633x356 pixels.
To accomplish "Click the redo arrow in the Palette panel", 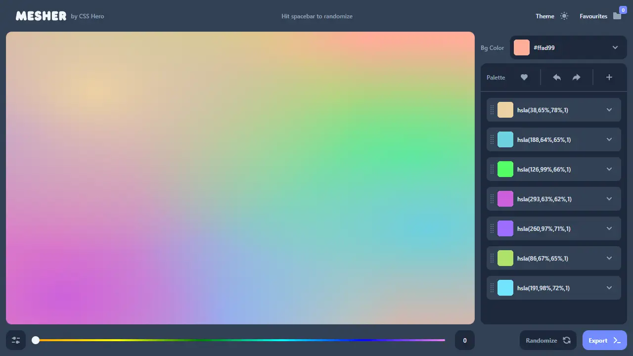I will pyautogui.click(x=576, y=77).
